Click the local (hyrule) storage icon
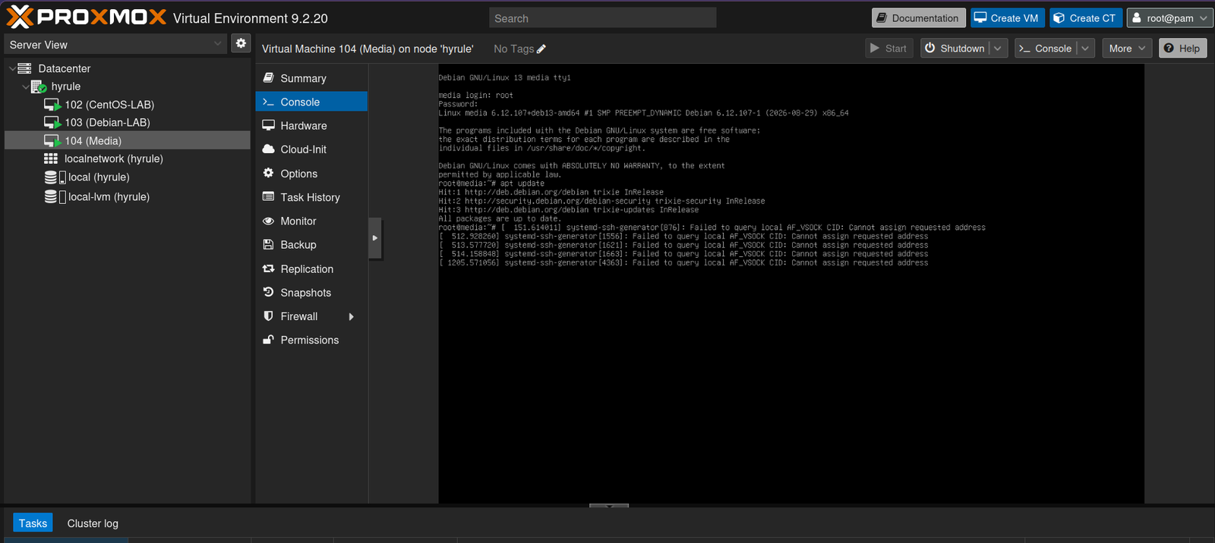Image resolution: width=1215 pixels, height=543 pixels. click(x=55, y=177)
